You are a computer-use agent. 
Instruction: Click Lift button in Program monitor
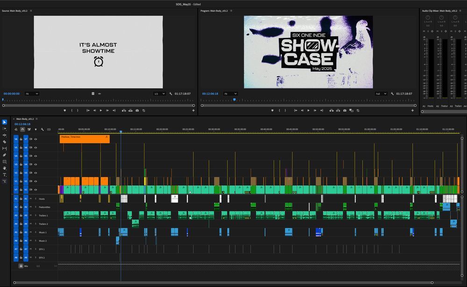332,110
